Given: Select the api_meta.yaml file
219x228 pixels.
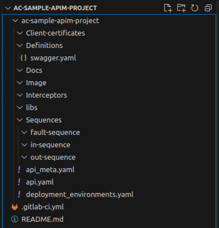Looking at the screenshot, I should pyautogui.click(x=50, y=169).
